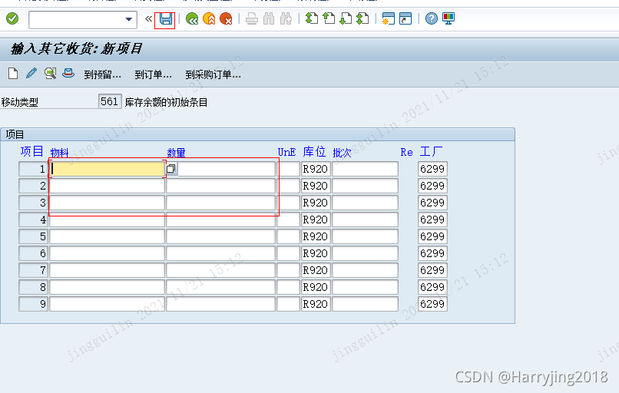Click the green Enter checkmark icon
Viewport: 619px width, 393px height.
click(x=12, y=18)
